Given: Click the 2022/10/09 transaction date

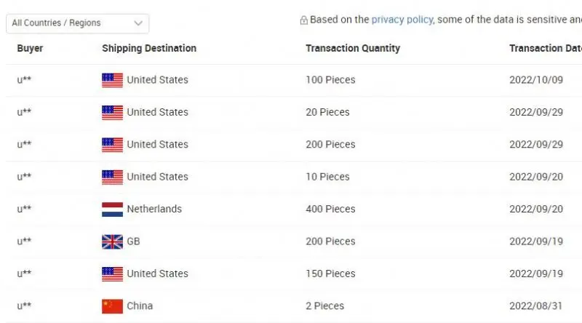Looking at the screenshot, I should pos(536,79).
